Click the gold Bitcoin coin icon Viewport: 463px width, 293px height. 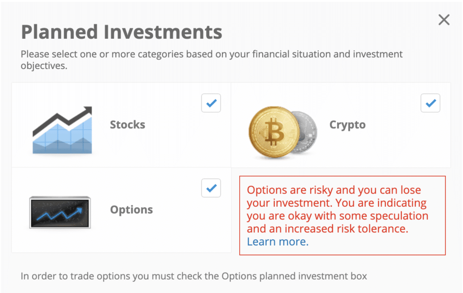point(274,132)
